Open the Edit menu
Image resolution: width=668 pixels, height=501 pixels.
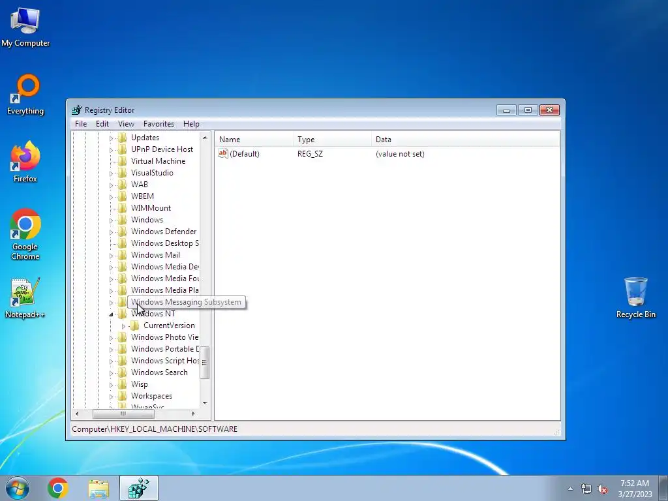pyautogui.click(x=102, y=124)
